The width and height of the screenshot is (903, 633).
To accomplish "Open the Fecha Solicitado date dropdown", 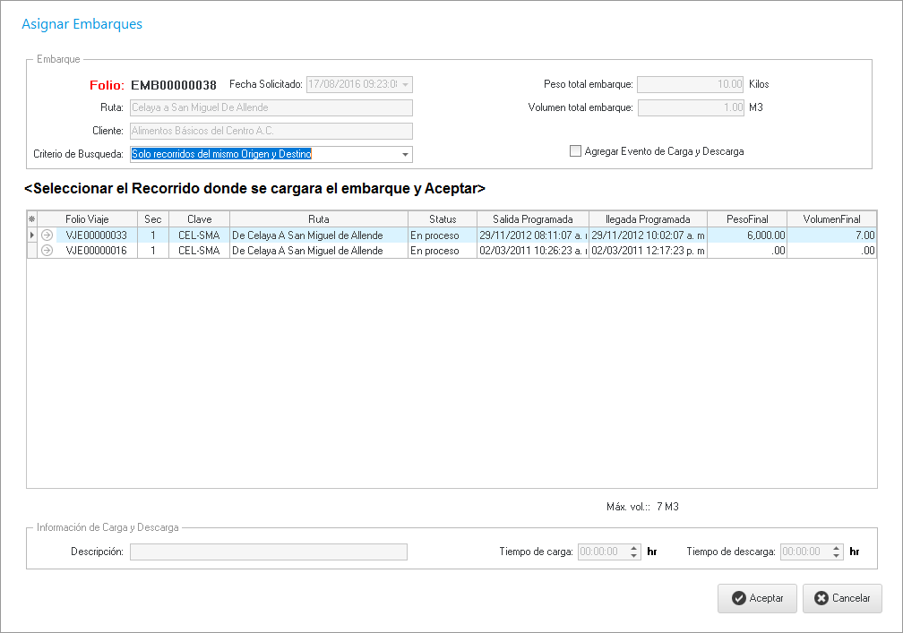I will pyautogui.click(x=405, y=85).
